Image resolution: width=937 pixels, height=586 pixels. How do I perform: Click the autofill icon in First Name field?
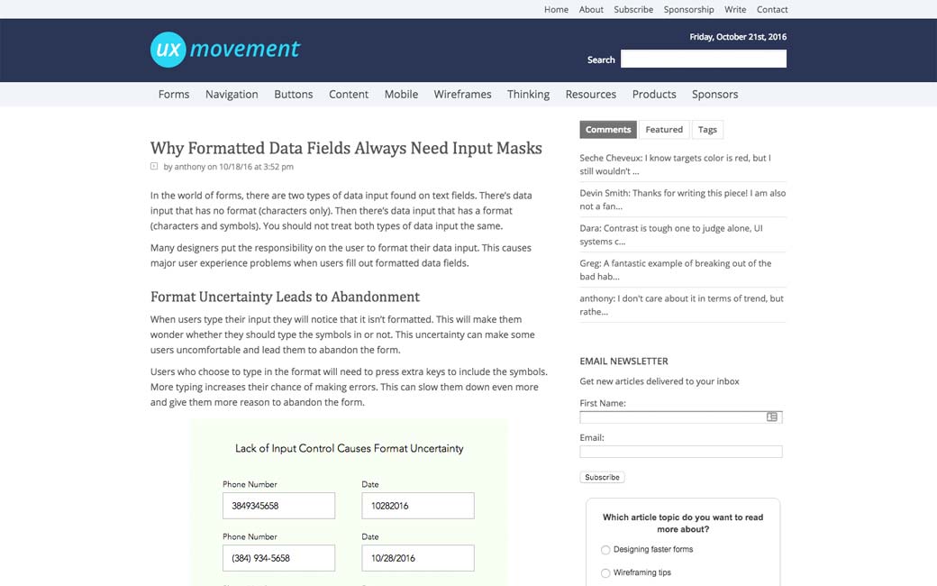tap(771, 417)
